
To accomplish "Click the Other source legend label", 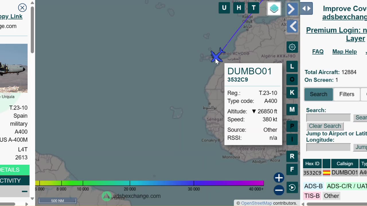I will (331, 196).
